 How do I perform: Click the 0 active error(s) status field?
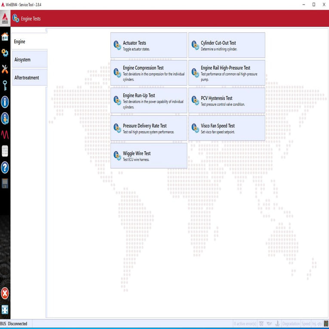pyautogui.click(x=245, y=324)
